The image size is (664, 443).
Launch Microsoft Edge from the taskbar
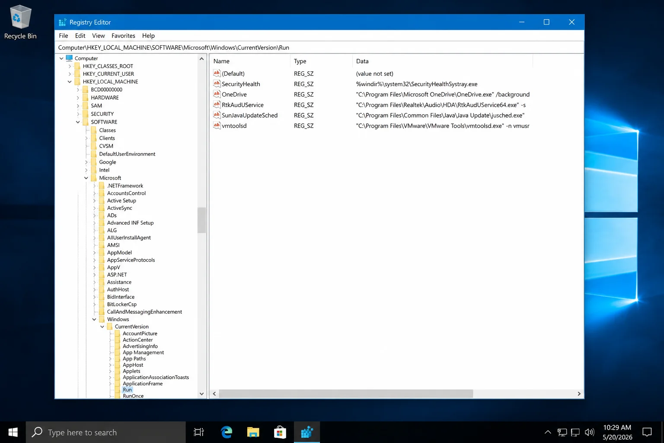pos(226,432)
